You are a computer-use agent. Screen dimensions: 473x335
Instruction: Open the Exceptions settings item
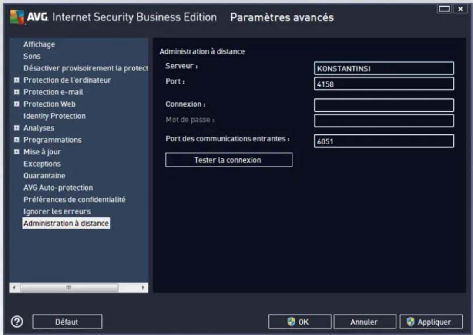pos(42,164)
